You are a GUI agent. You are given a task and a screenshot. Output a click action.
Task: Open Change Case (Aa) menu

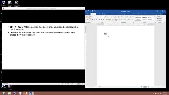(110, 17)
